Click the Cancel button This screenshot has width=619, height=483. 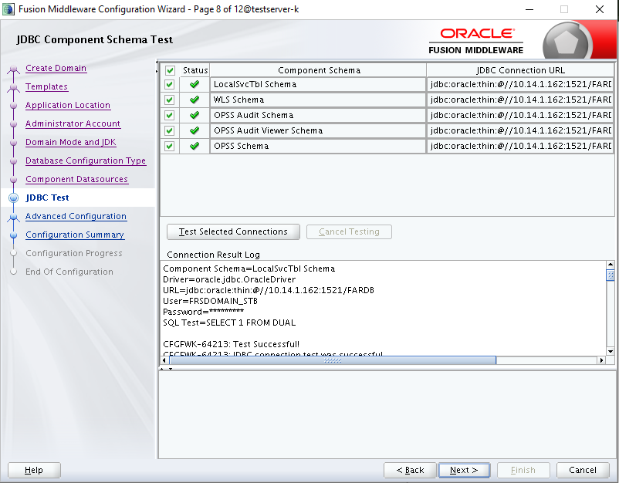[583, 470]
